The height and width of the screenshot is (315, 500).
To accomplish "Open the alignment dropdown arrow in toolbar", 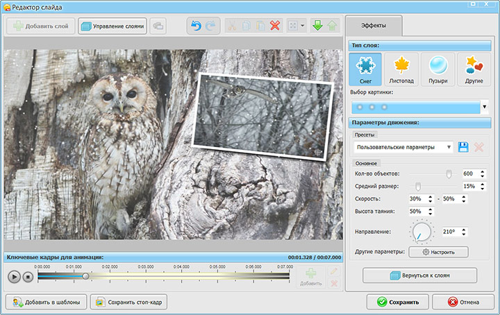I will click(303, 26).
